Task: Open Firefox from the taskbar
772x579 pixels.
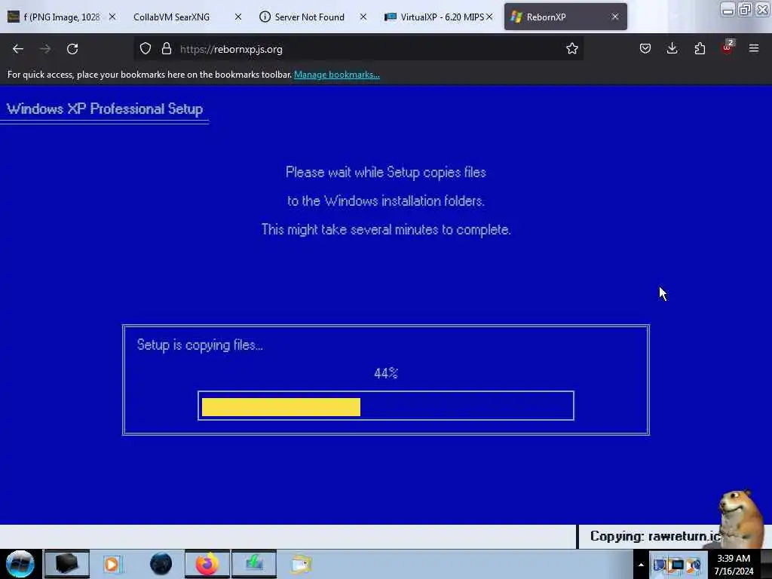Action: [x=207, y=564]
